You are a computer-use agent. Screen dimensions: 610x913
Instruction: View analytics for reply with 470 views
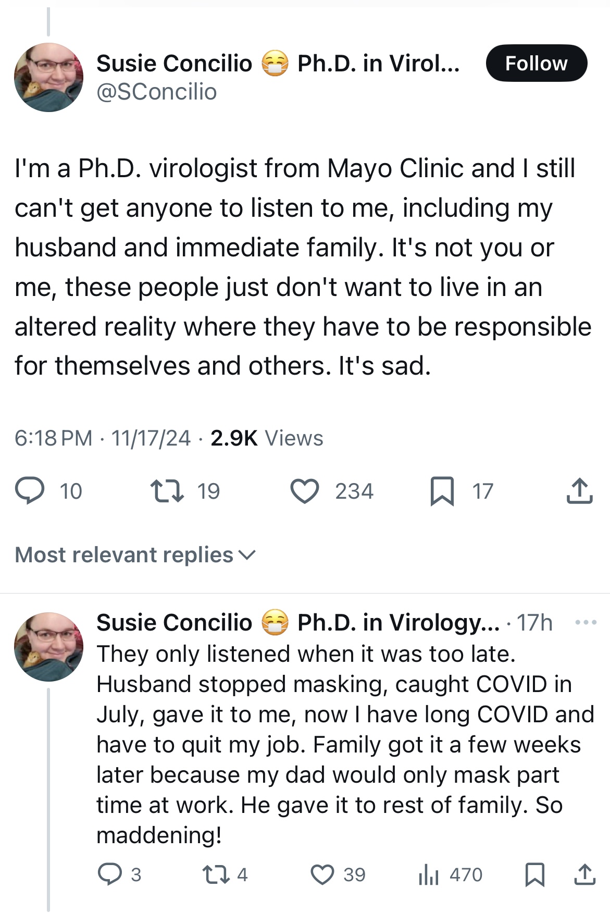[x=429, y=874]
